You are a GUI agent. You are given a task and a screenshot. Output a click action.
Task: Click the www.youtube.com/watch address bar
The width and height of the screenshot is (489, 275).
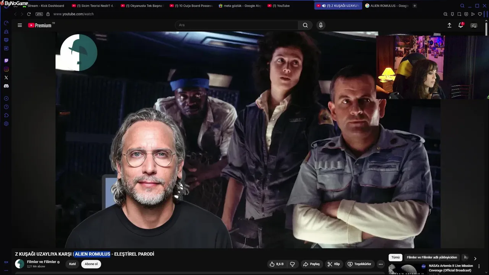[73, 14]
